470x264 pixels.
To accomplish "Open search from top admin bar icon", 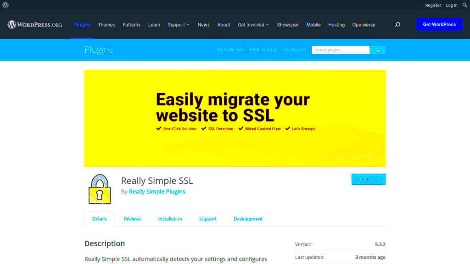I will [464, 5].
